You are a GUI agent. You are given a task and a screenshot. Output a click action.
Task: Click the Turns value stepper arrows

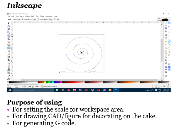(23, 19)
